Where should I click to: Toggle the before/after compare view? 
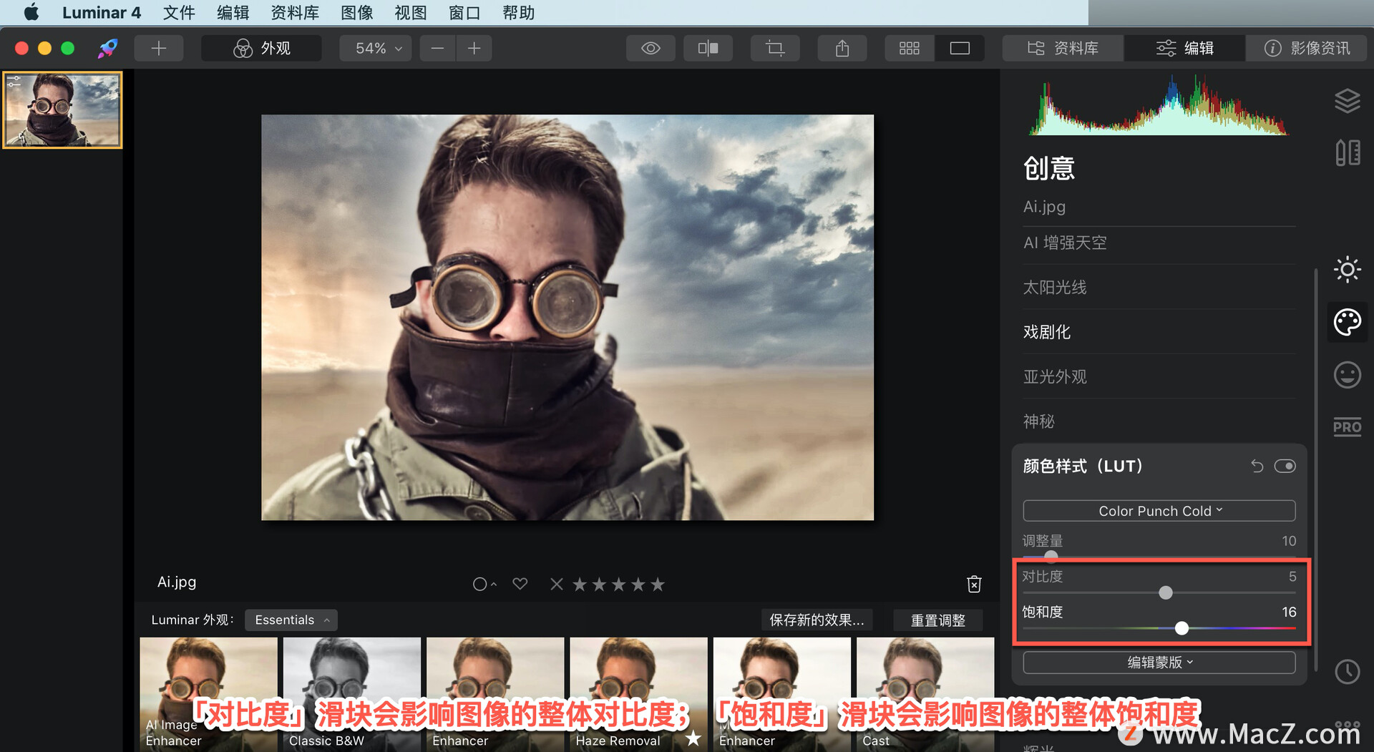[708, 48]
